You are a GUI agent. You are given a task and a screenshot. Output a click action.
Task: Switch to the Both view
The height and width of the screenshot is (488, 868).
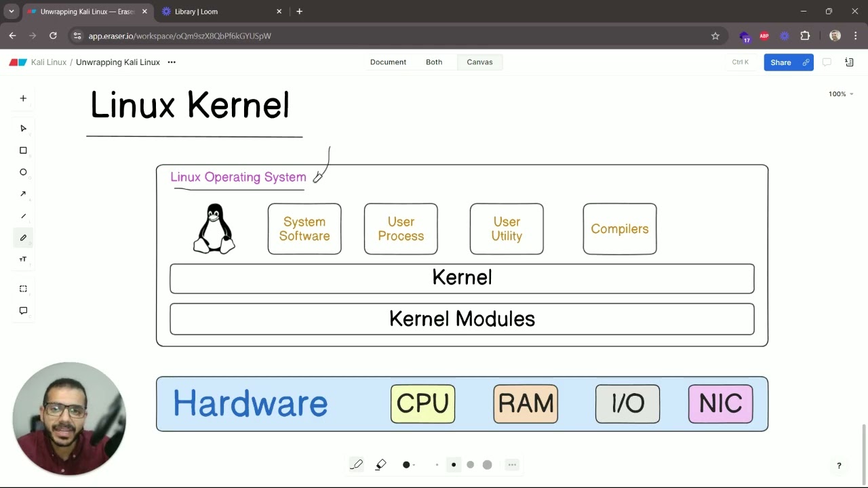pos(434,62)
